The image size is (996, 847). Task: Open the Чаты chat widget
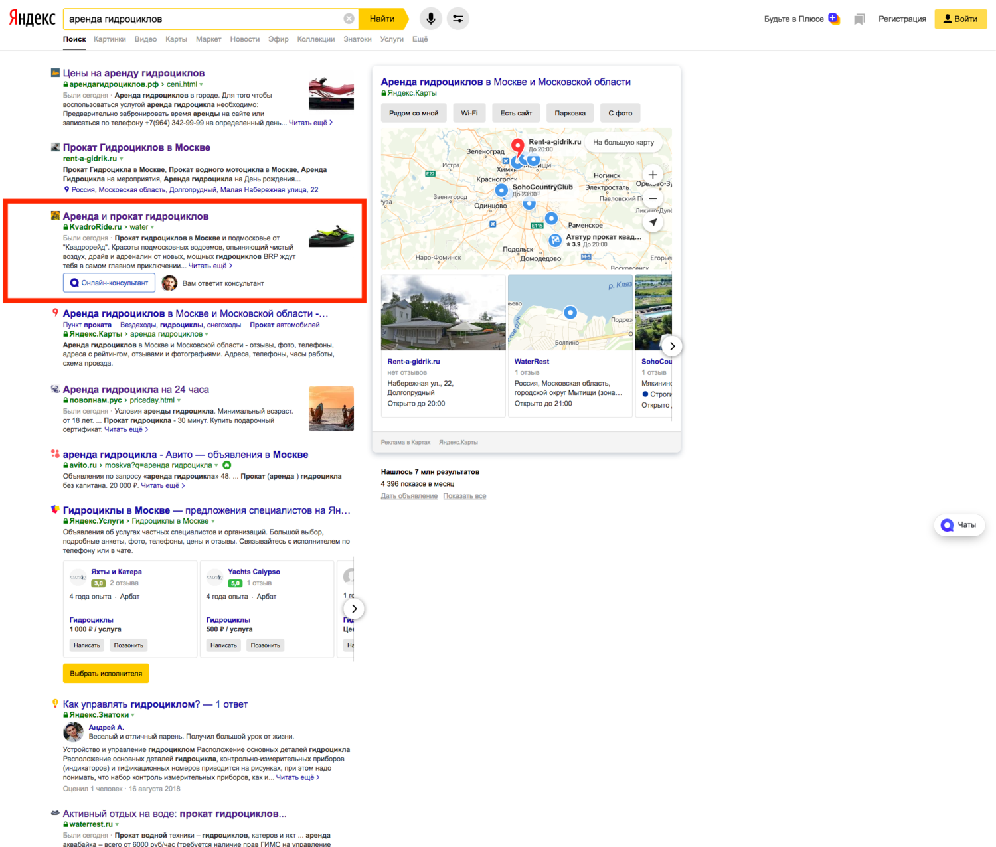point(959,525)
